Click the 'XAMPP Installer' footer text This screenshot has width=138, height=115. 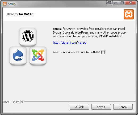13,102
